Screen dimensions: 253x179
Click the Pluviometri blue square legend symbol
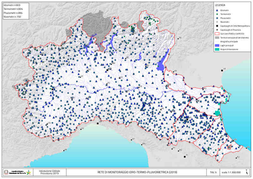(x=217, y=18)
